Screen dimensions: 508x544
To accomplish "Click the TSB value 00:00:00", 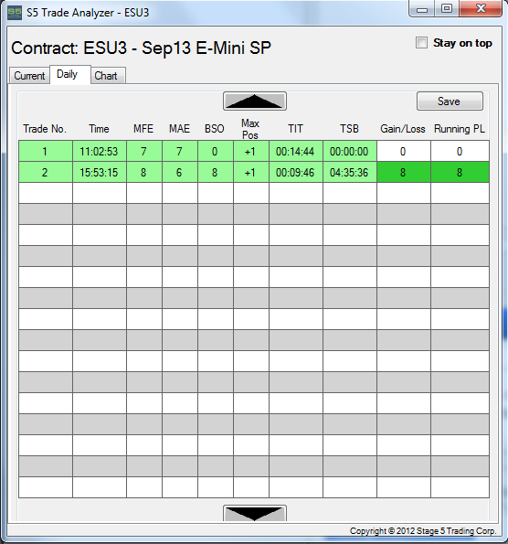I will point(350,151).
